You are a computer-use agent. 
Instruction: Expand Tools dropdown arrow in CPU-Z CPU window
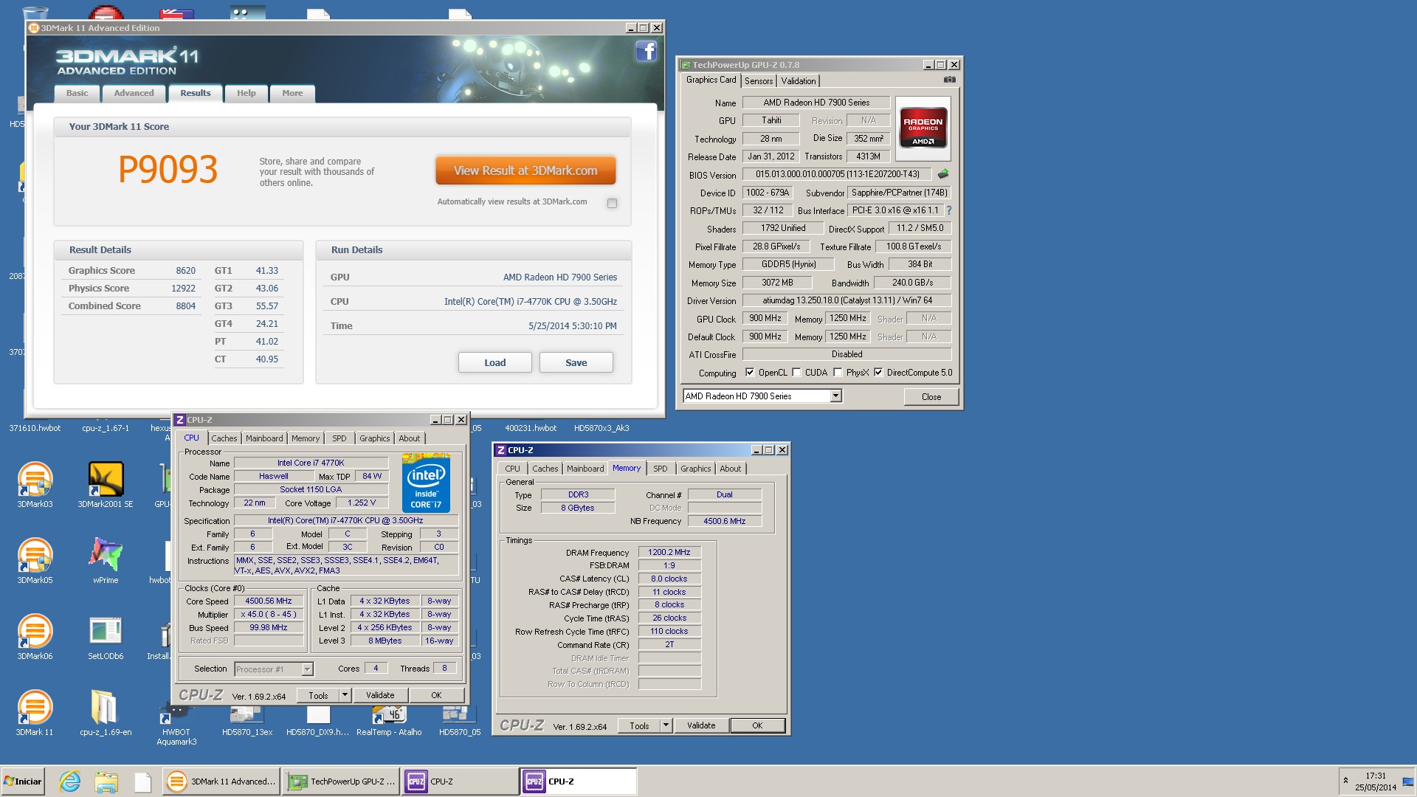pos(344,695)
